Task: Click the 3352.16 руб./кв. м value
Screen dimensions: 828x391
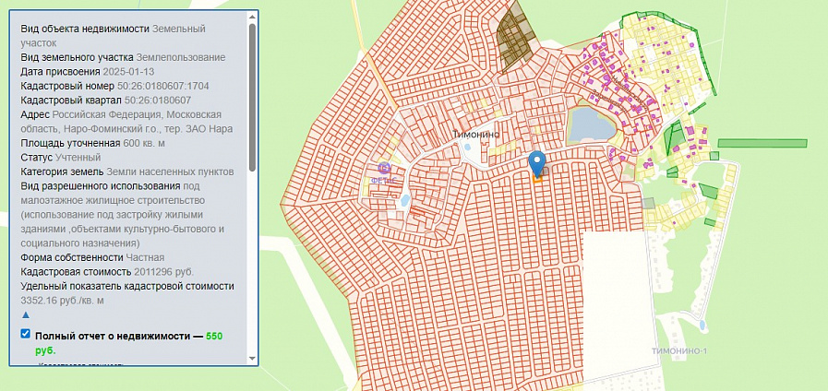Action: 63,301
